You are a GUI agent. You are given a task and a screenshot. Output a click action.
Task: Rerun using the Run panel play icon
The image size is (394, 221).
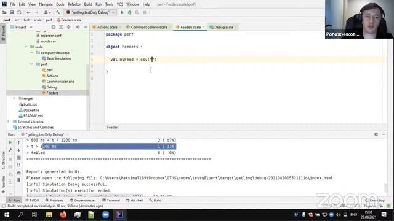tap(10, 142)
